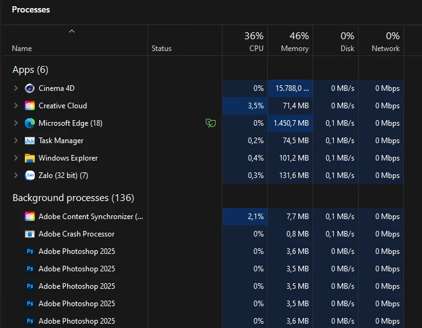Click Zalo CPU value 0,3%
The width and height of the screenshot is (422, 328).
tap(255, 176)
